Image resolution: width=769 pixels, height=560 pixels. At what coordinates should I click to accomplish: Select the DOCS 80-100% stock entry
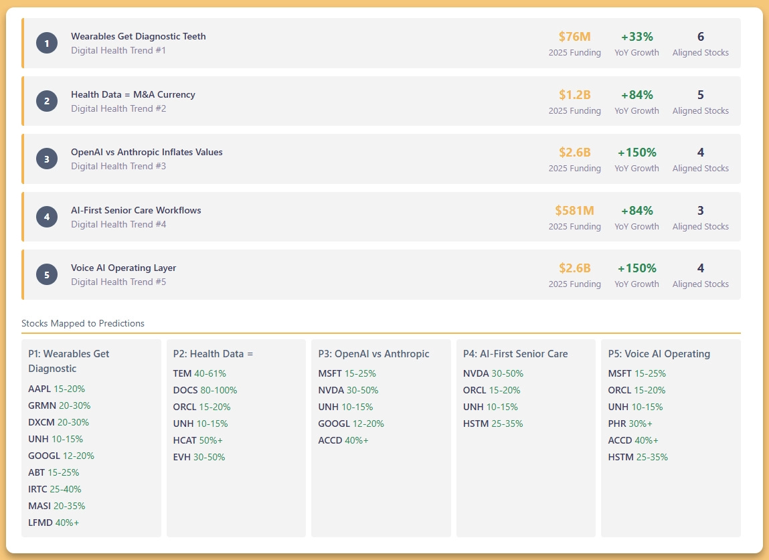tap(205, 390)
